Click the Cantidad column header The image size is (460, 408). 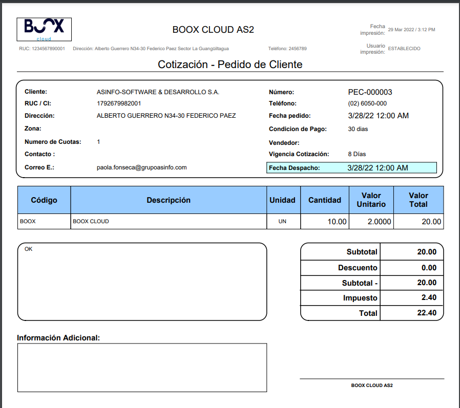pyautogui.click(x=325, y=200)
